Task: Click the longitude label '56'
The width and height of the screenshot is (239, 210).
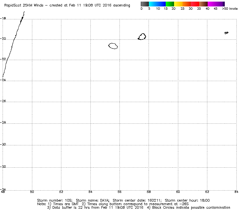Action: pos(119,192)
